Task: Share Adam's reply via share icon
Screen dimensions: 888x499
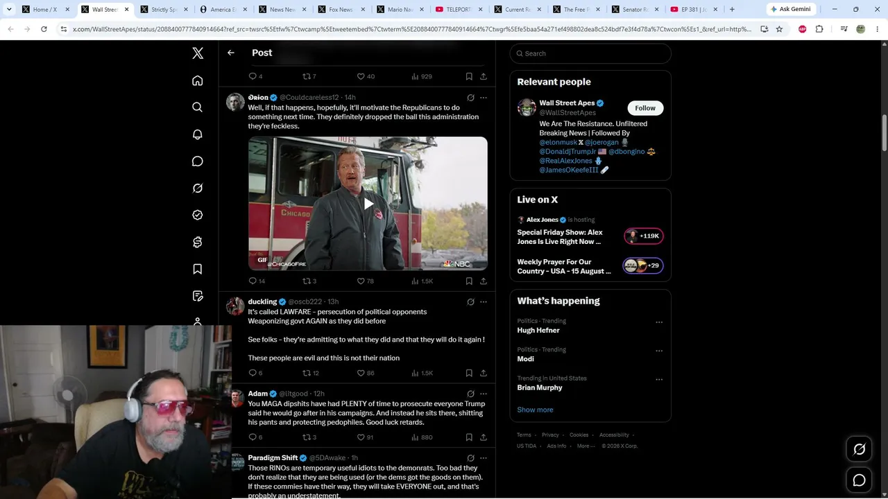Action: [x=484, y=437]
